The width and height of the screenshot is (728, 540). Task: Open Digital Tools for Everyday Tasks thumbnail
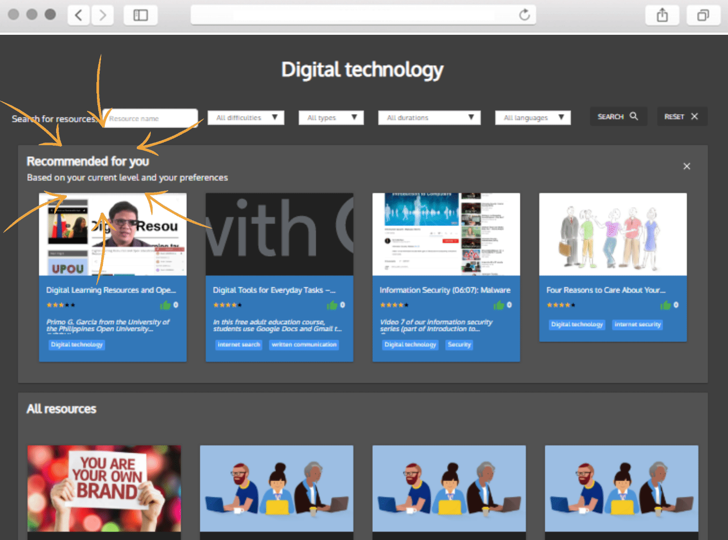click(x=280, y=234)
